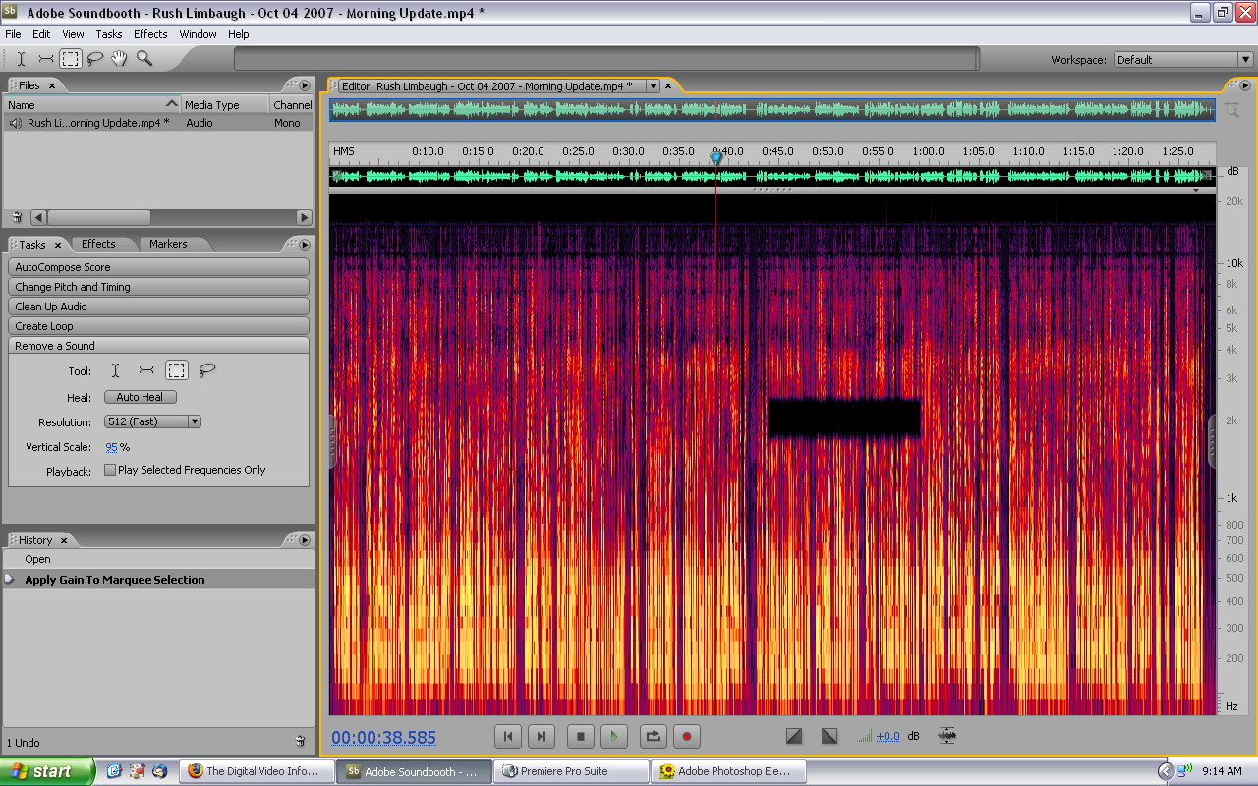The width and height of the screenshot is (1258, 786).
Task: Open the Resolution 512 (Fast) dropdown
Action: coord(152,421)
